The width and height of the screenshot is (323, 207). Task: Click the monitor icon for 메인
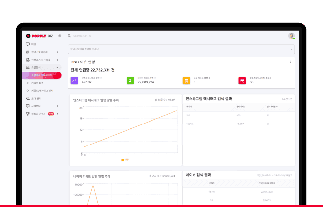(28, 44)
